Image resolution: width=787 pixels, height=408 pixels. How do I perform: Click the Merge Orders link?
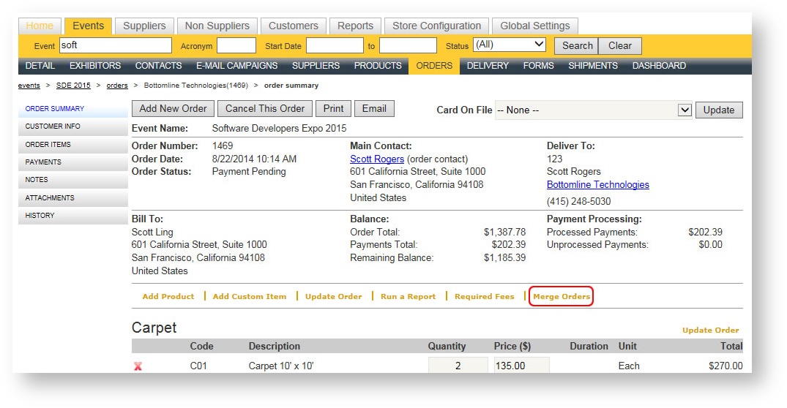click(561, 296)
